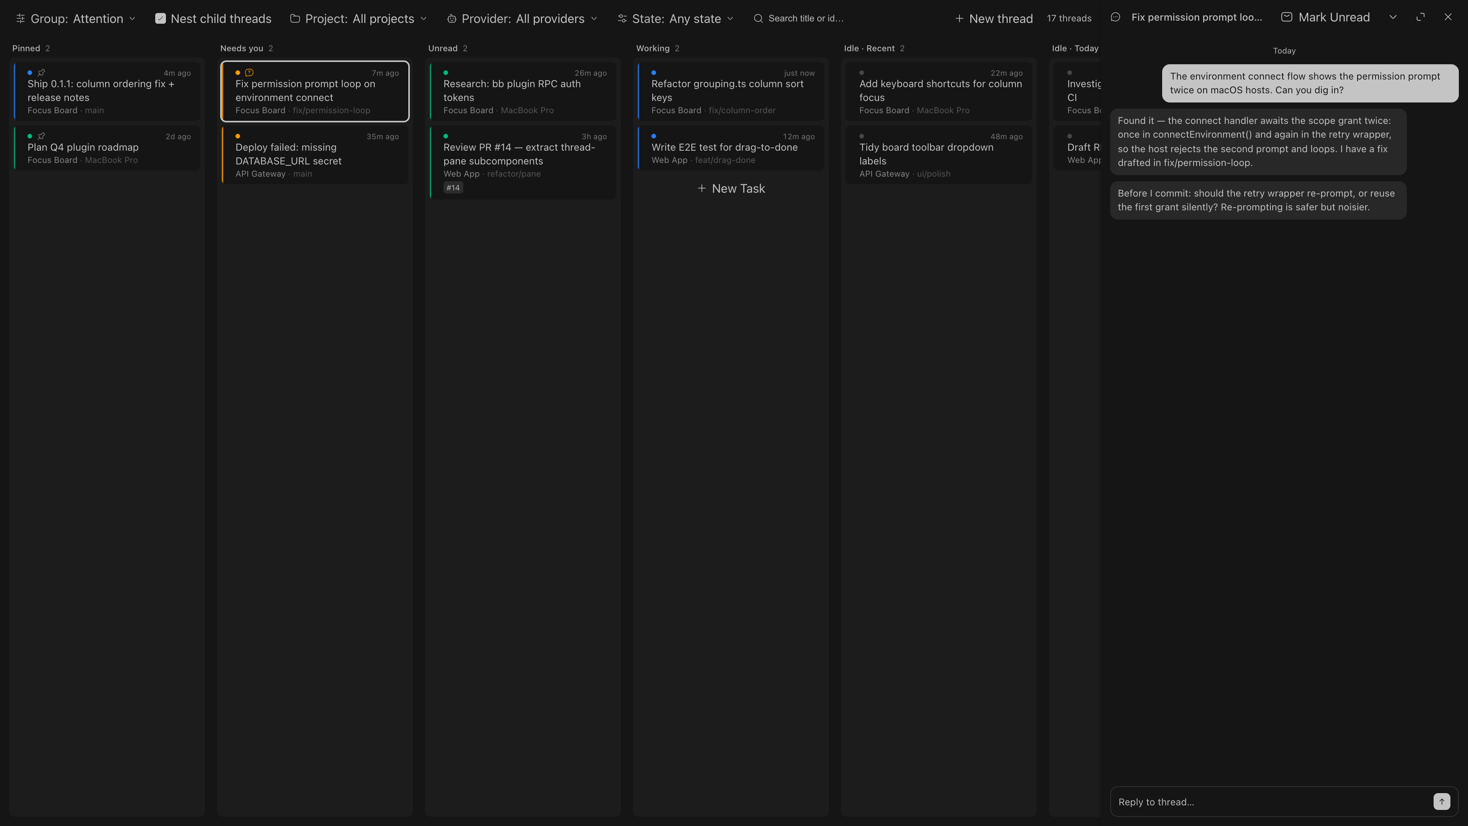The image size is (1468, 826).
Task: Click the Pinned column header
Action: (x=26, y=49)
